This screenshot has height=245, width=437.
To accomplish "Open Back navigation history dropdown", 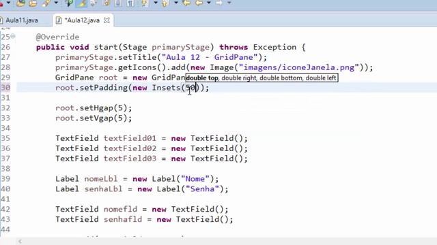I will (x=209, y=3).
